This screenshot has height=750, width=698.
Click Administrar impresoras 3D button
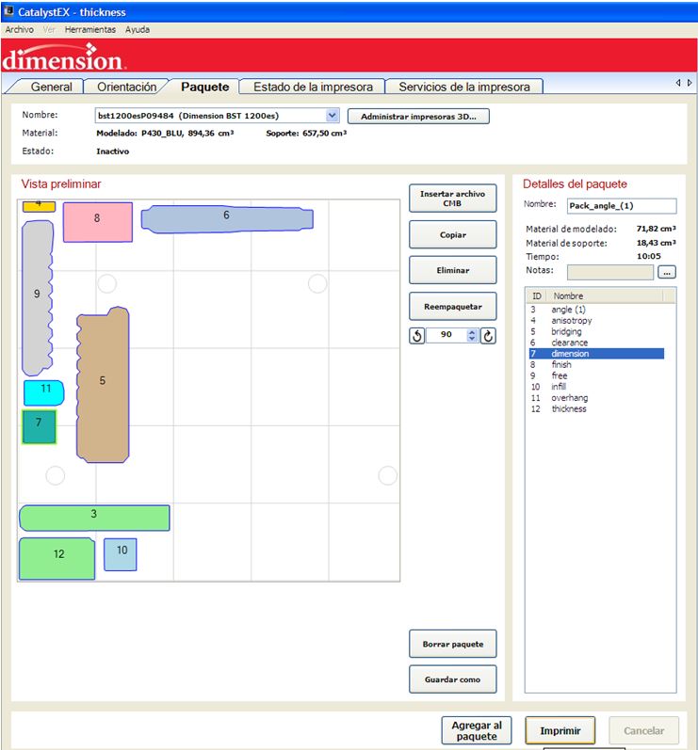[x=418, y=117]
